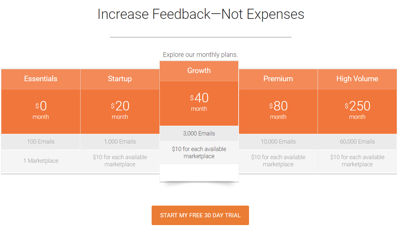The width and height of the screenshot is (400, 229).
Task: Select the High Volume plan header
Action: [x=357, y=79]
